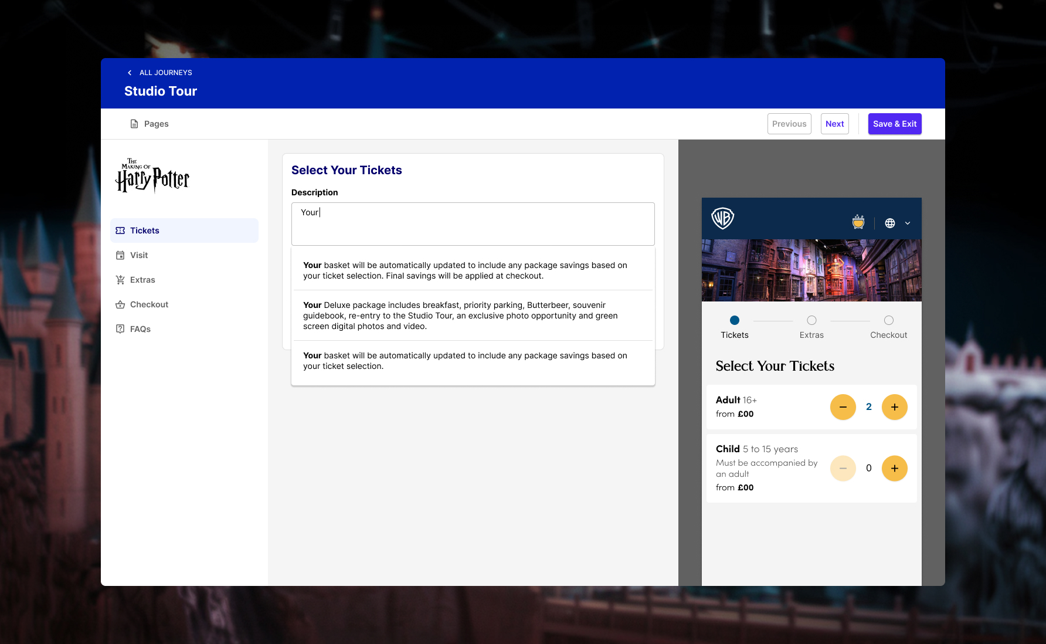Screen dimensions: 1046x644
Task: Click the Studio Tour journey title
Action: point(161,91)
